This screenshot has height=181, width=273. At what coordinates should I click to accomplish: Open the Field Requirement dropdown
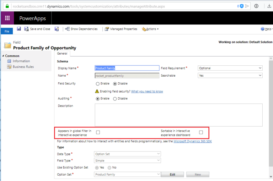pyautogui.click(x=230, y=68)
